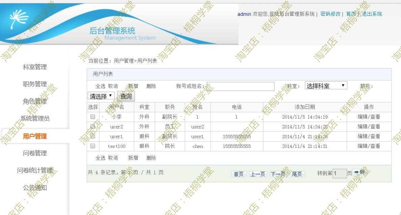This screenshot has height=215, width=401.
Task: Tick the checkbox for test100 row
Action: click(x=93, y=146)
